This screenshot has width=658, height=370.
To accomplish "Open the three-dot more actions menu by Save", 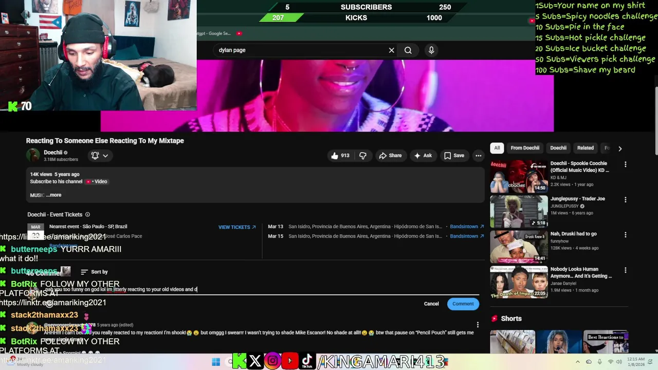I will (x=478, y=156).
